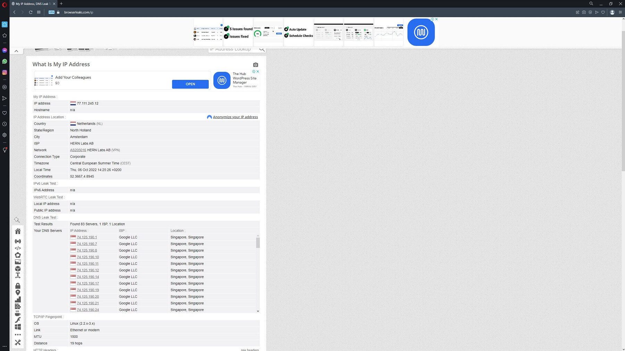Open the WebRTC Leak Test link
Viewport: 625px width, 351px height.
tap(48, 197)
